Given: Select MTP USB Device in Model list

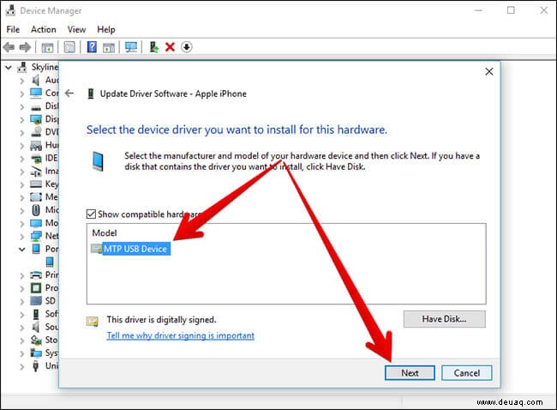Looking at the screenshot, I should [135, 249].
